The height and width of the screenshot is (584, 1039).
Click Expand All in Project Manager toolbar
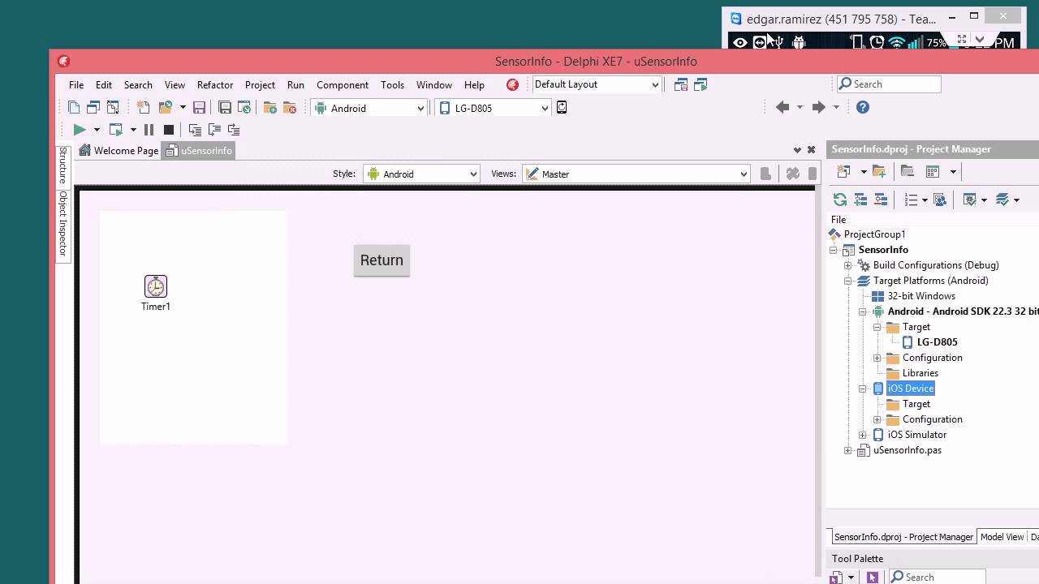860,200
